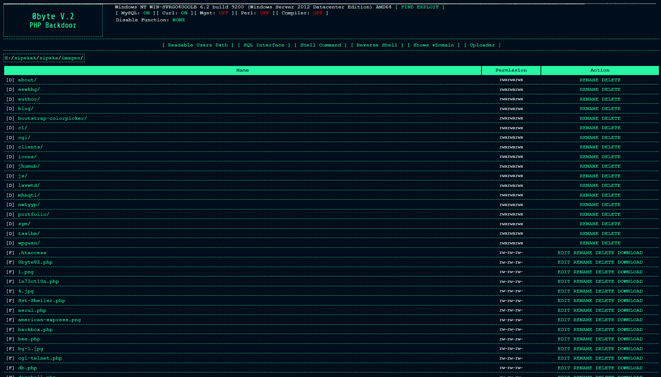This screenshot has width=661, height=377.
Task: Click RENAME for american-express.png
Action: pos(583,320)
